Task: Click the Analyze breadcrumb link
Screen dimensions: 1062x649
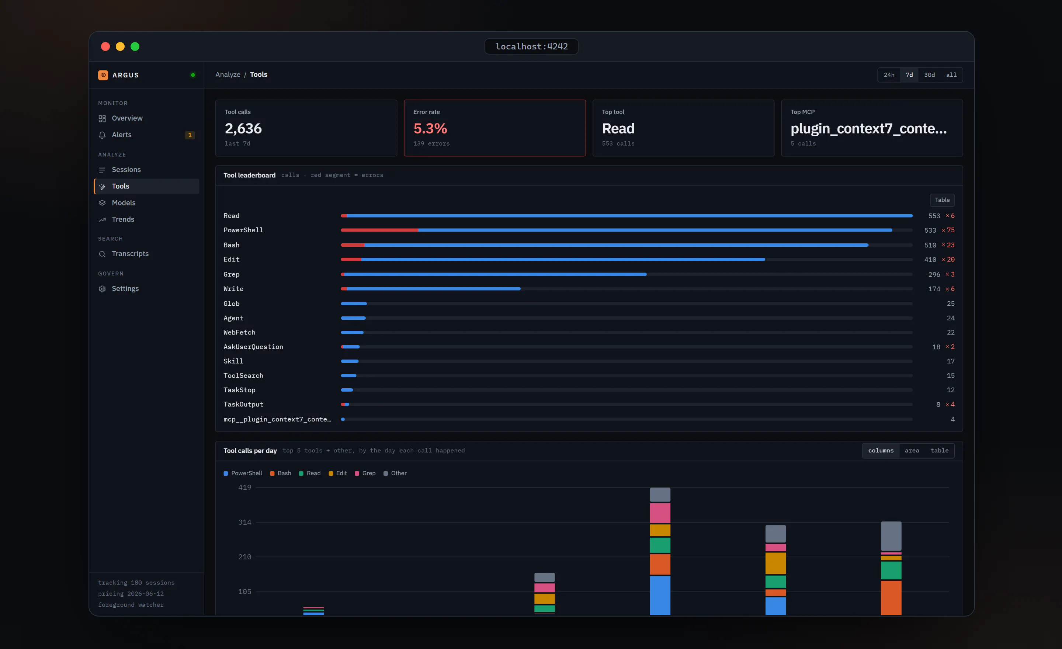Action: [x=228, y=74]
